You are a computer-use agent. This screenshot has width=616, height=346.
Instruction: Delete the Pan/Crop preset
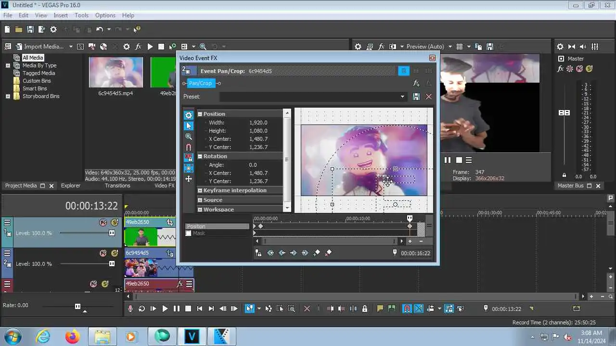pyautogui.click(x=429, y=97)
